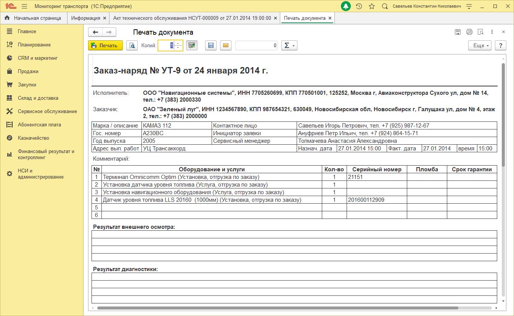Click the vertical document scrollbar
This screenshot has width=514, height=316.
tap(503, 114)
